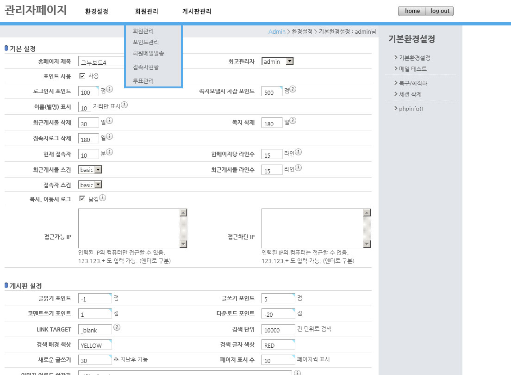Uncheck the 복사, 이동시 로그 남김 checkbox
The image size is (511, 375).
coord(82,198)
